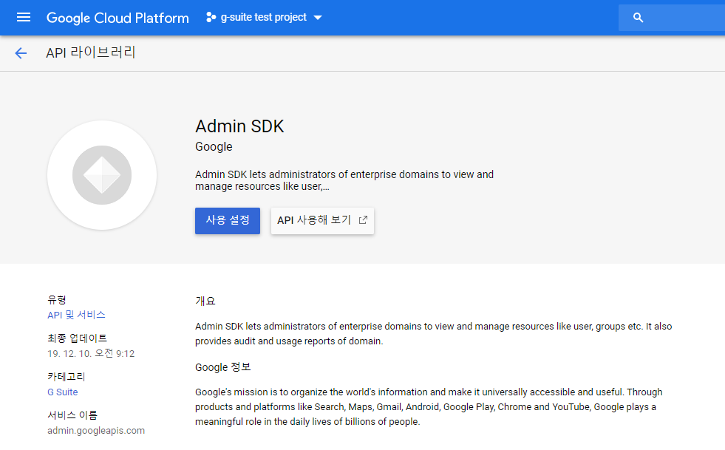Click the 유형 label
The image size is (725, 450).
(x=57, y=300)
